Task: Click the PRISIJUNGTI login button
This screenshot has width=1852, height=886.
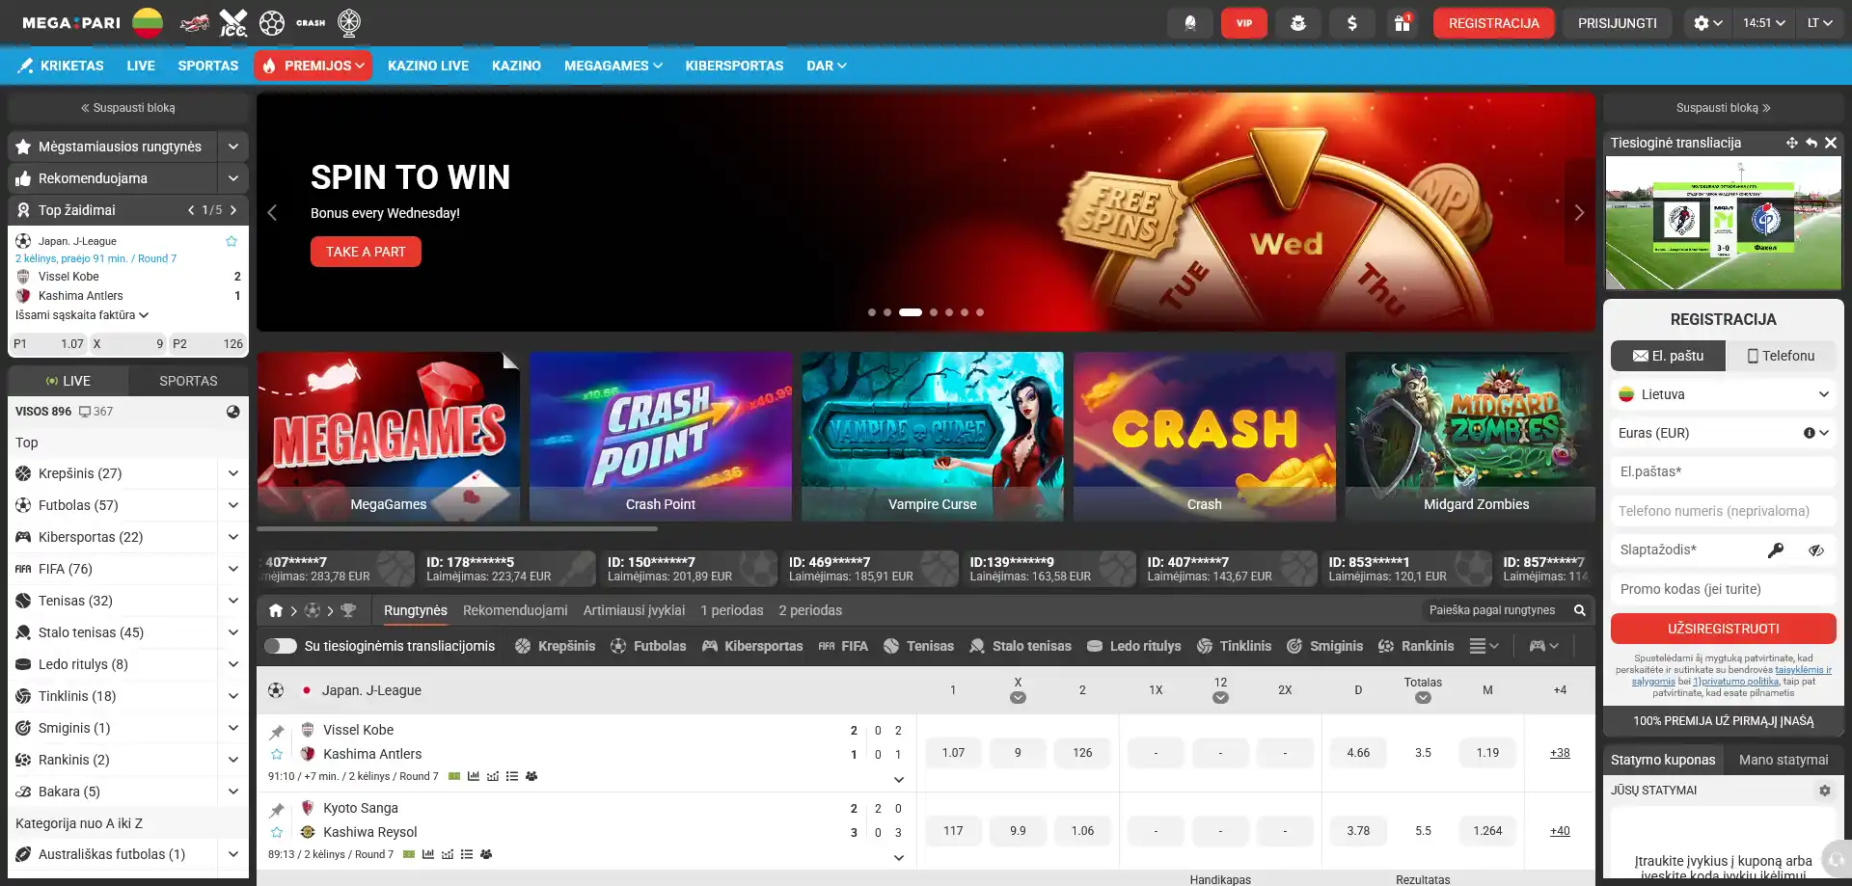Action: (x=1618, y=23)
